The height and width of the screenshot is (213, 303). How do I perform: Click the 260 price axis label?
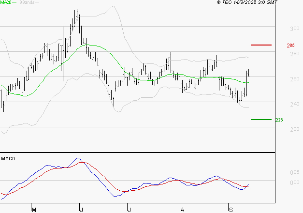tap(295, 79)
